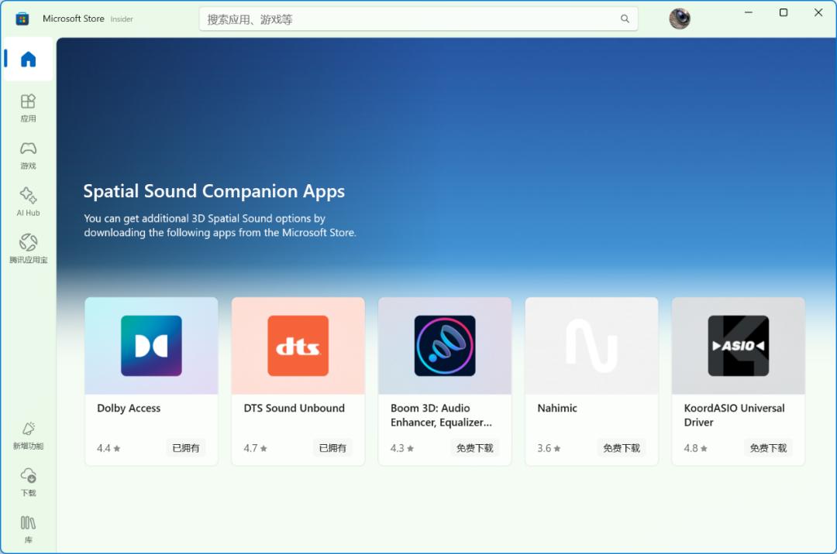Open 腾讯应用宝 in the sidebar
Viewport: 837px width, 554px height.
point(28,249)
